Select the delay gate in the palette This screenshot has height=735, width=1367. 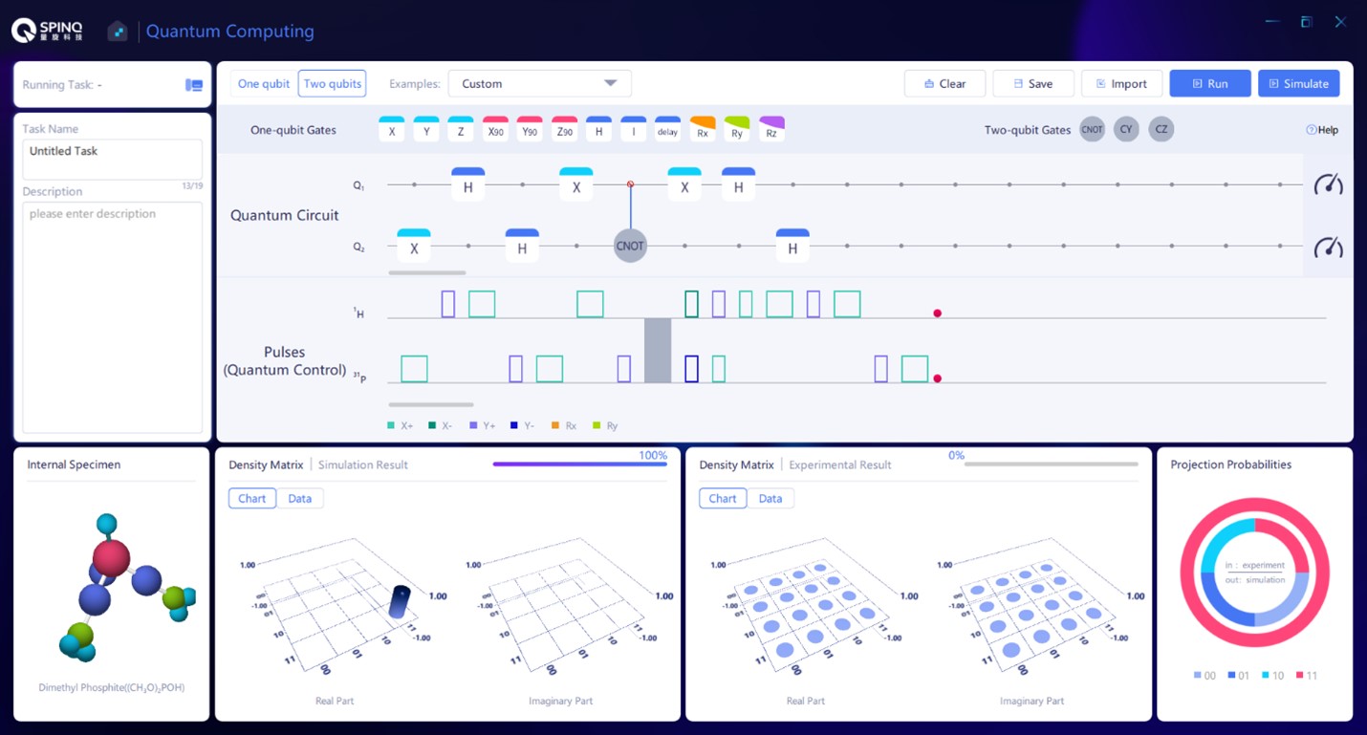(667, 129)
